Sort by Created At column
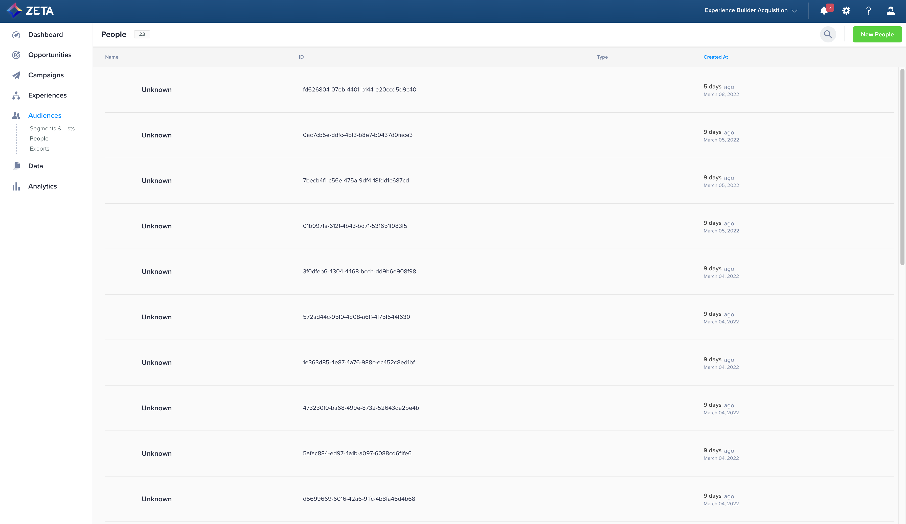 715,57
